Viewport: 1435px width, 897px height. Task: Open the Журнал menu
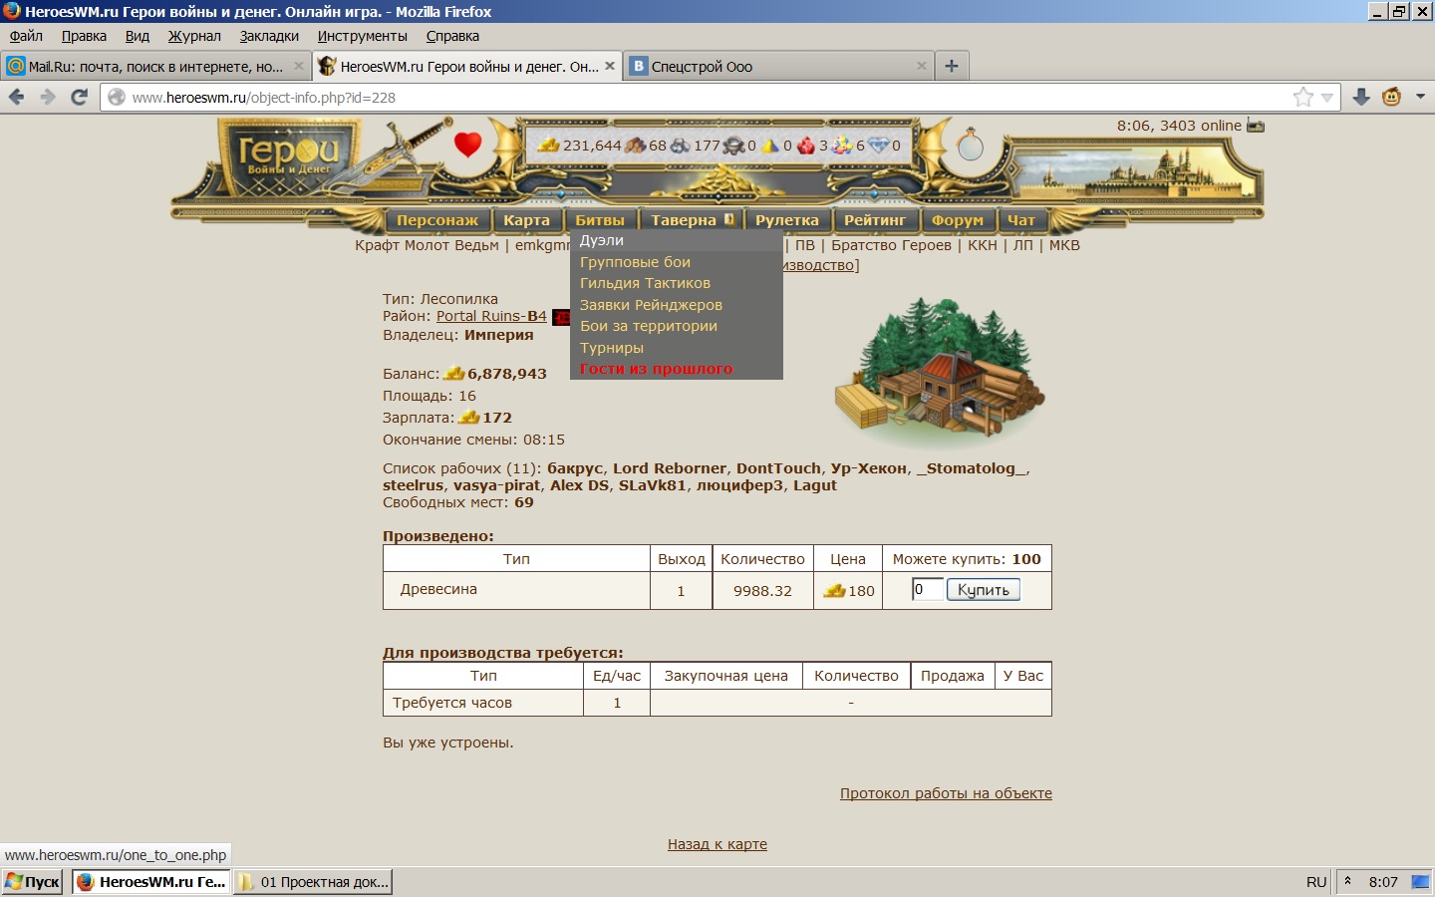click(194, 36)
